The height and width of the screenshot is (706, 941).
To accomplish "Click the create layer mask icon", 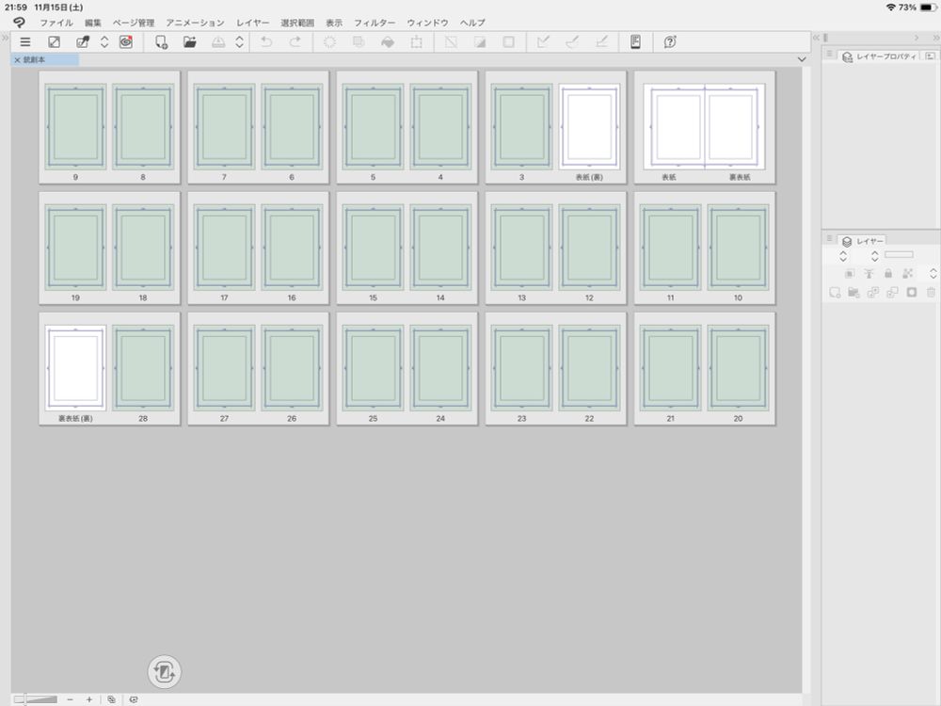I will pyautogui.click(x=912, y=293).
